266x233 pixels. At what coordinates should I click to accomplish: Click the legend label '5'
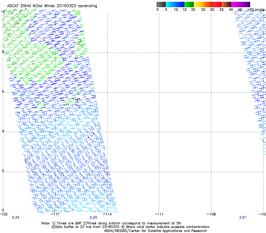pos(166,10)
